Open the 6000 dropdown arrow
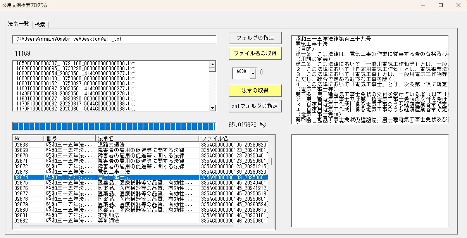The width and height of the screenshot is (467, 238). click(253, 73)
